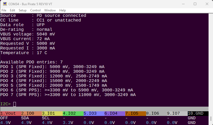Click the PDO 5 20000 mV entry line
The width and height of the screenshot is (213, 125).
coord(54,85)
